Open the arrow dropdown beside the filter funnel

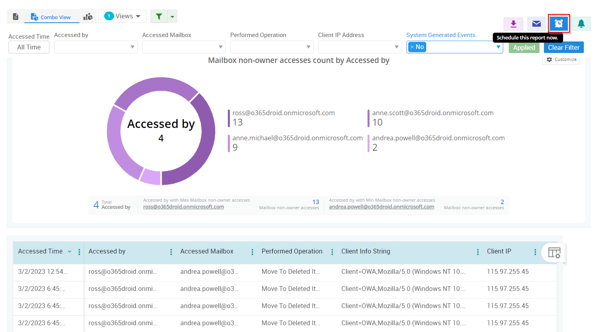[172, 17]
